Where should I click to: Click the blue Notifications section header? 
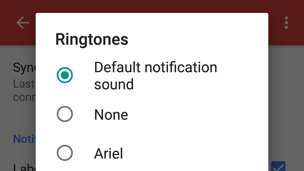[x=24, y=139]
